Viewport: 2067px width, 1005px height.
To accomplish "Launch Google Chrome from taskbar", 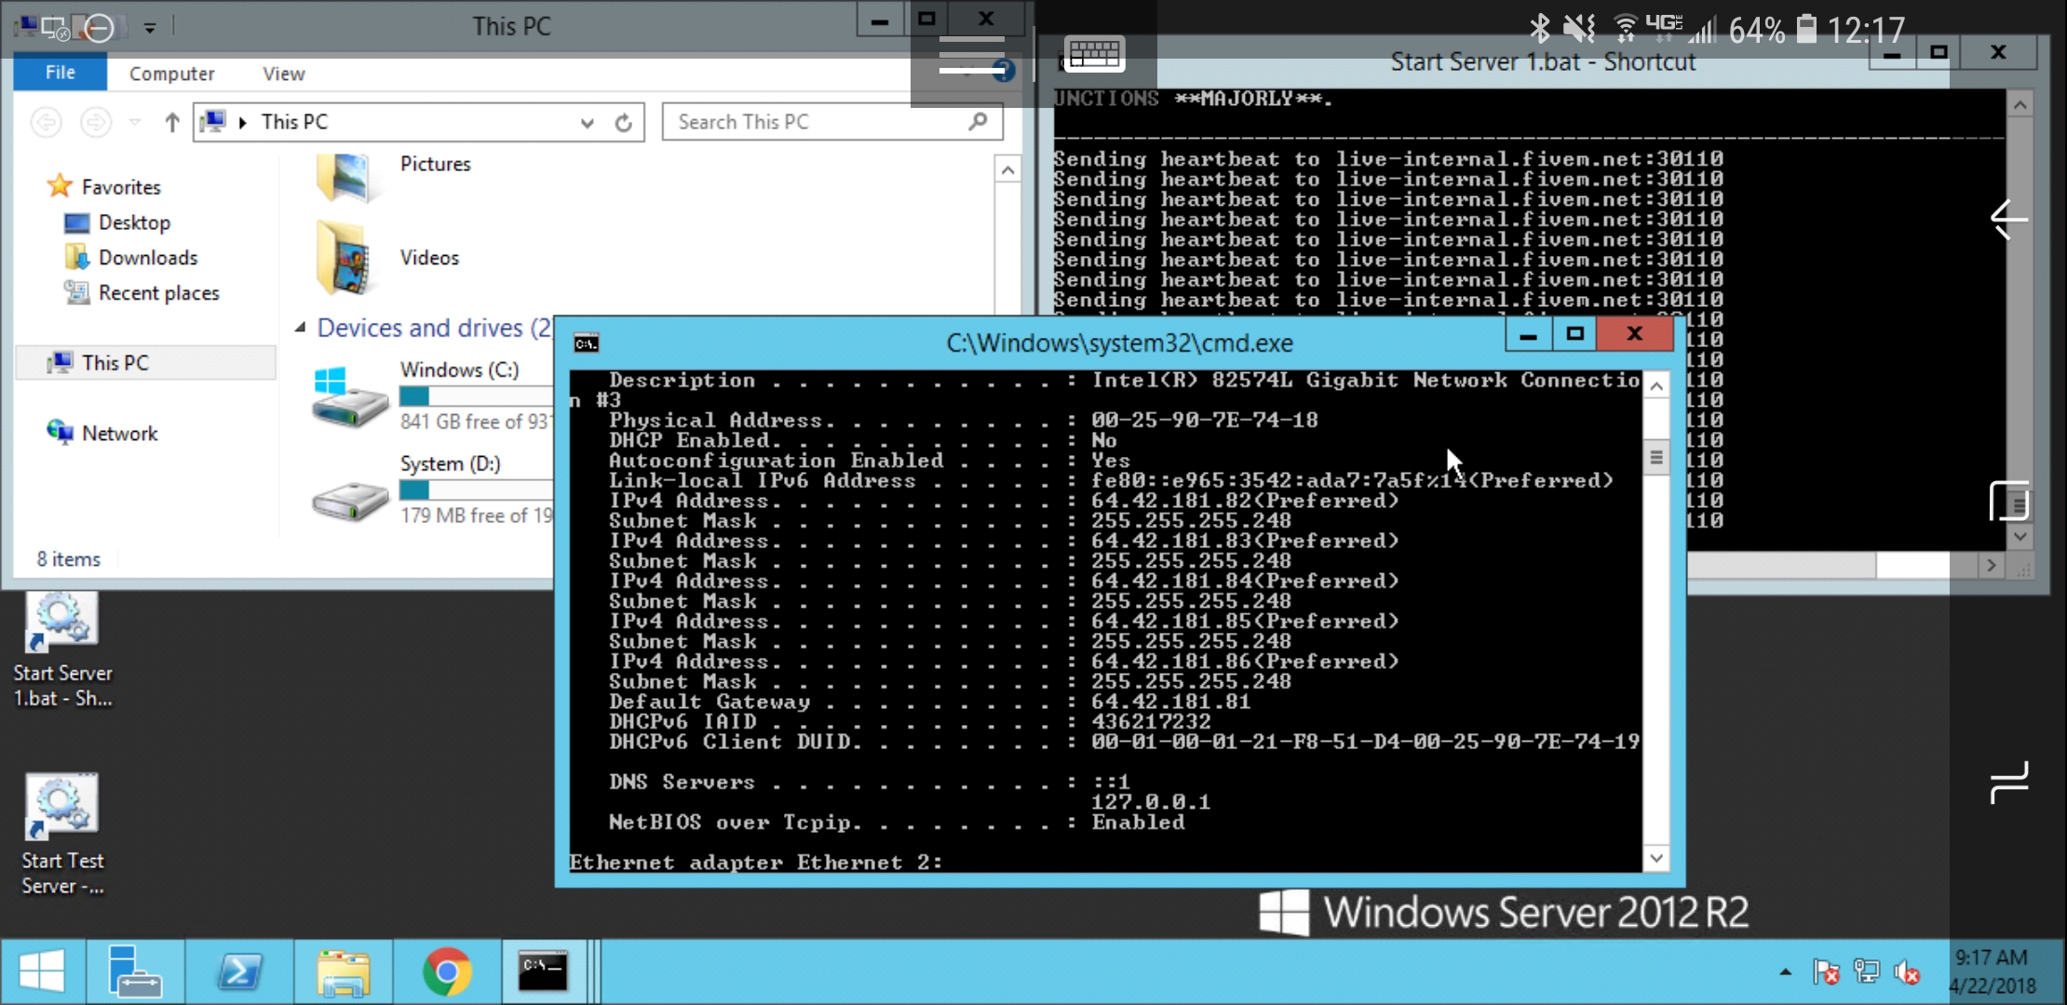I will [x=447, y=971].
